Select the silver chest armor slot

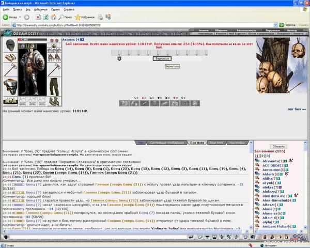10,87
